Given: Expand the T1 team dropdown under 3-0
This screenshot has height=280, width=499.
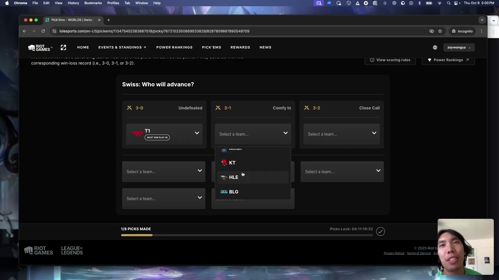Looking at the screenshot, I should point(164,134).
